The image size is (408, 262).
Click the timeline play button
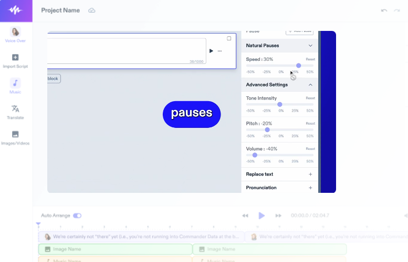click(261, 216)
